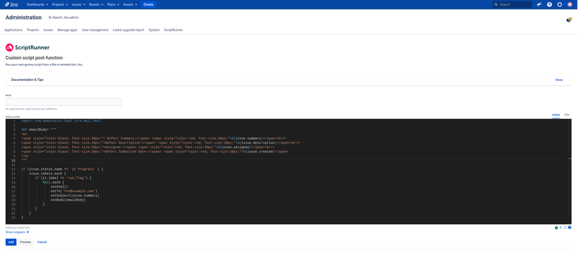Click the Preview button

pos(25,242)
